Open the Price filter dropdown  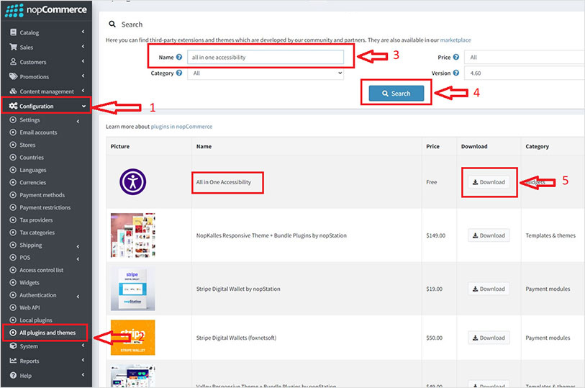pyautogui.click(x=525, y=57)
